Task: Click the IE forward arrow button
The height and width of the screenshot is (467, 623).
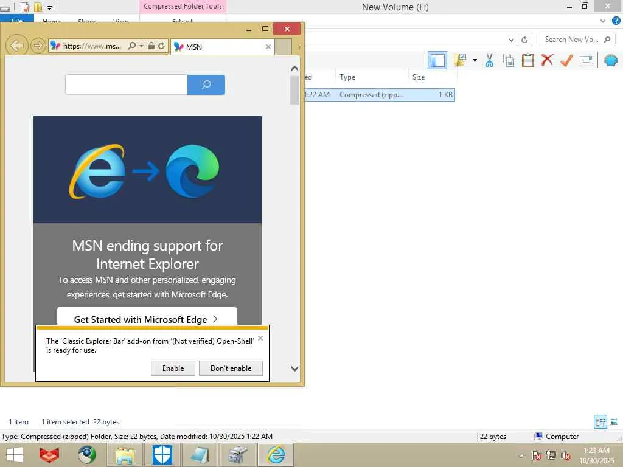Action: (x=38, y=46)
